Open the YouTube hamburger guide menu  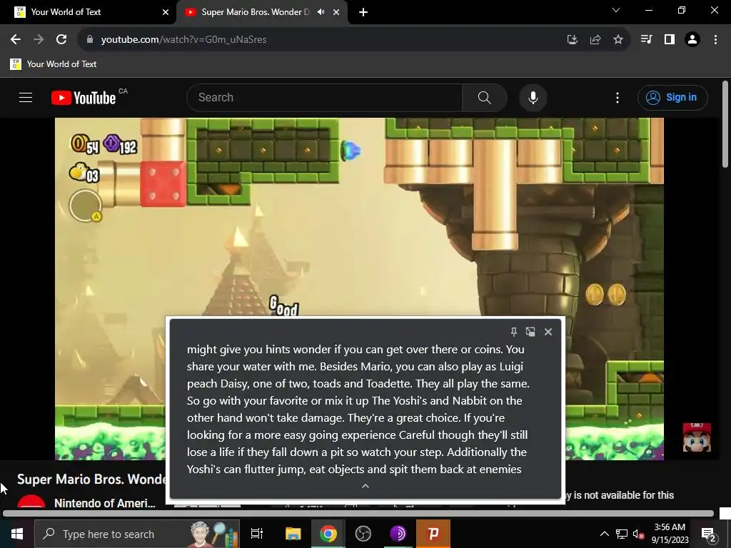26,97
